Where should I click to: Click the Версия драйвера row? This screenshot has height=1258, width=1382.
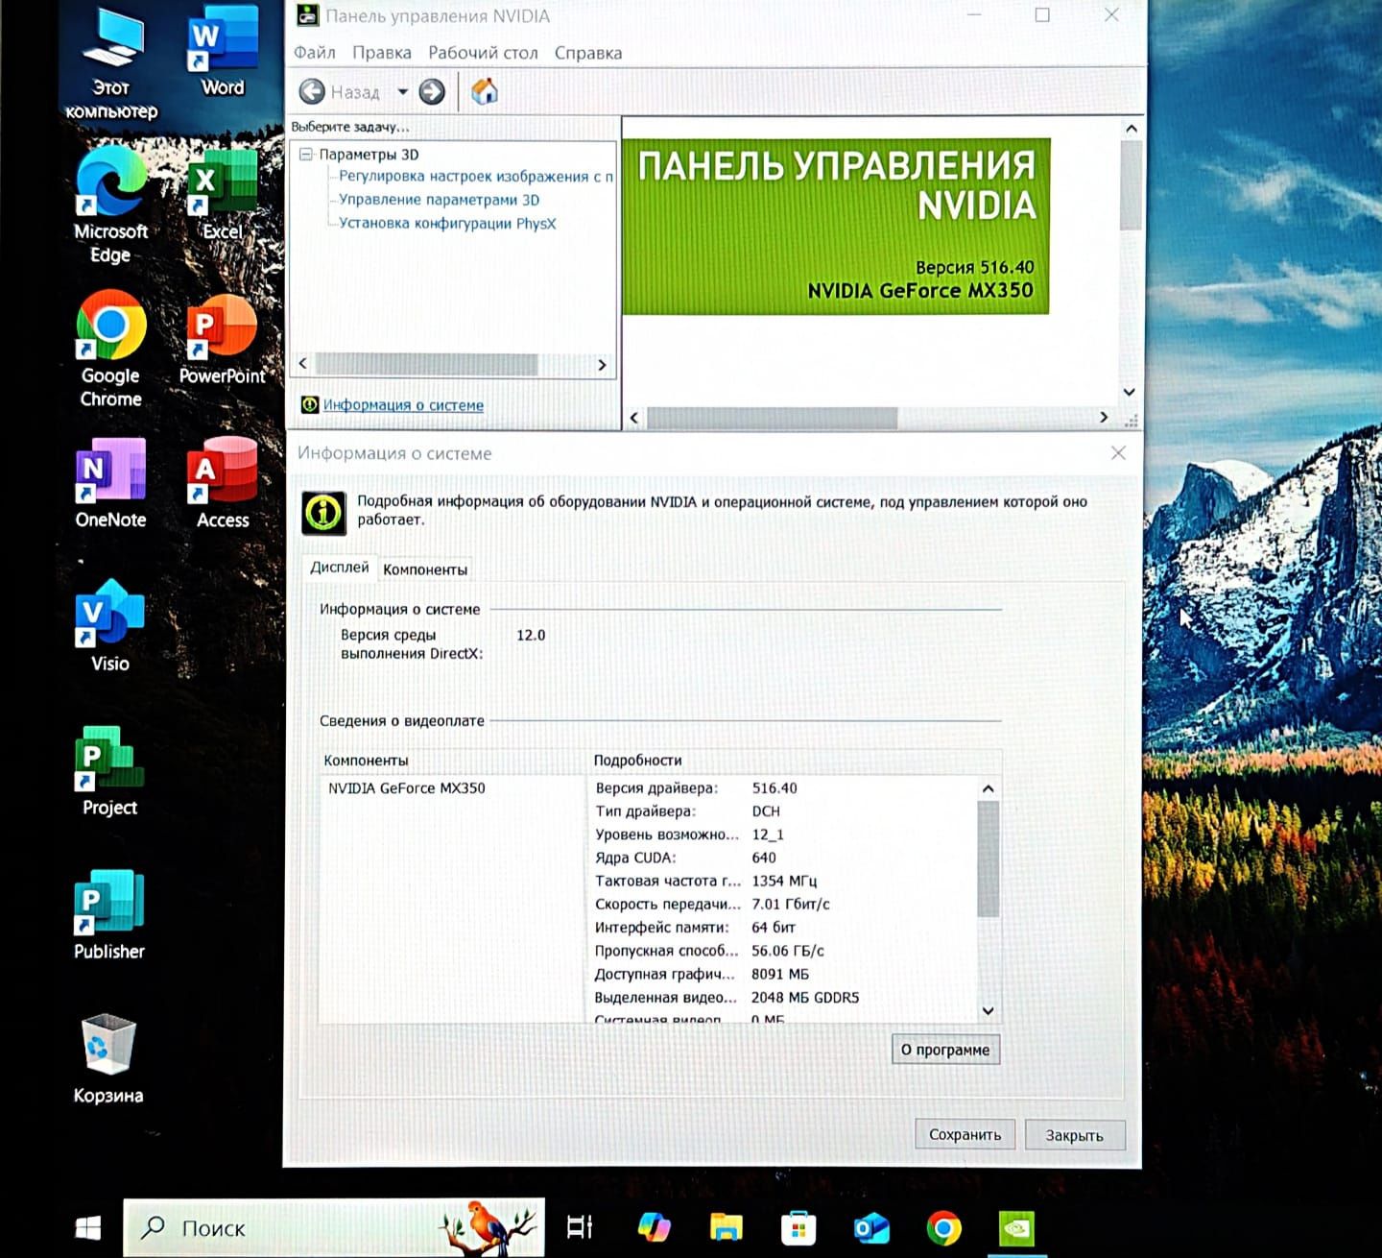coord(783,788)
